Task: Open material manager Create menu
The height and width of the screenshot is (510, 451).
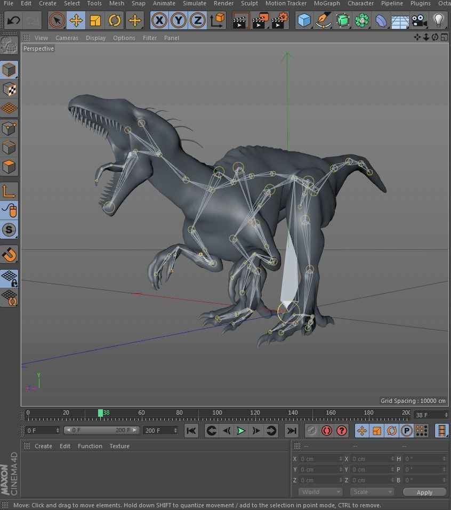Action: [x=43, y=446]
